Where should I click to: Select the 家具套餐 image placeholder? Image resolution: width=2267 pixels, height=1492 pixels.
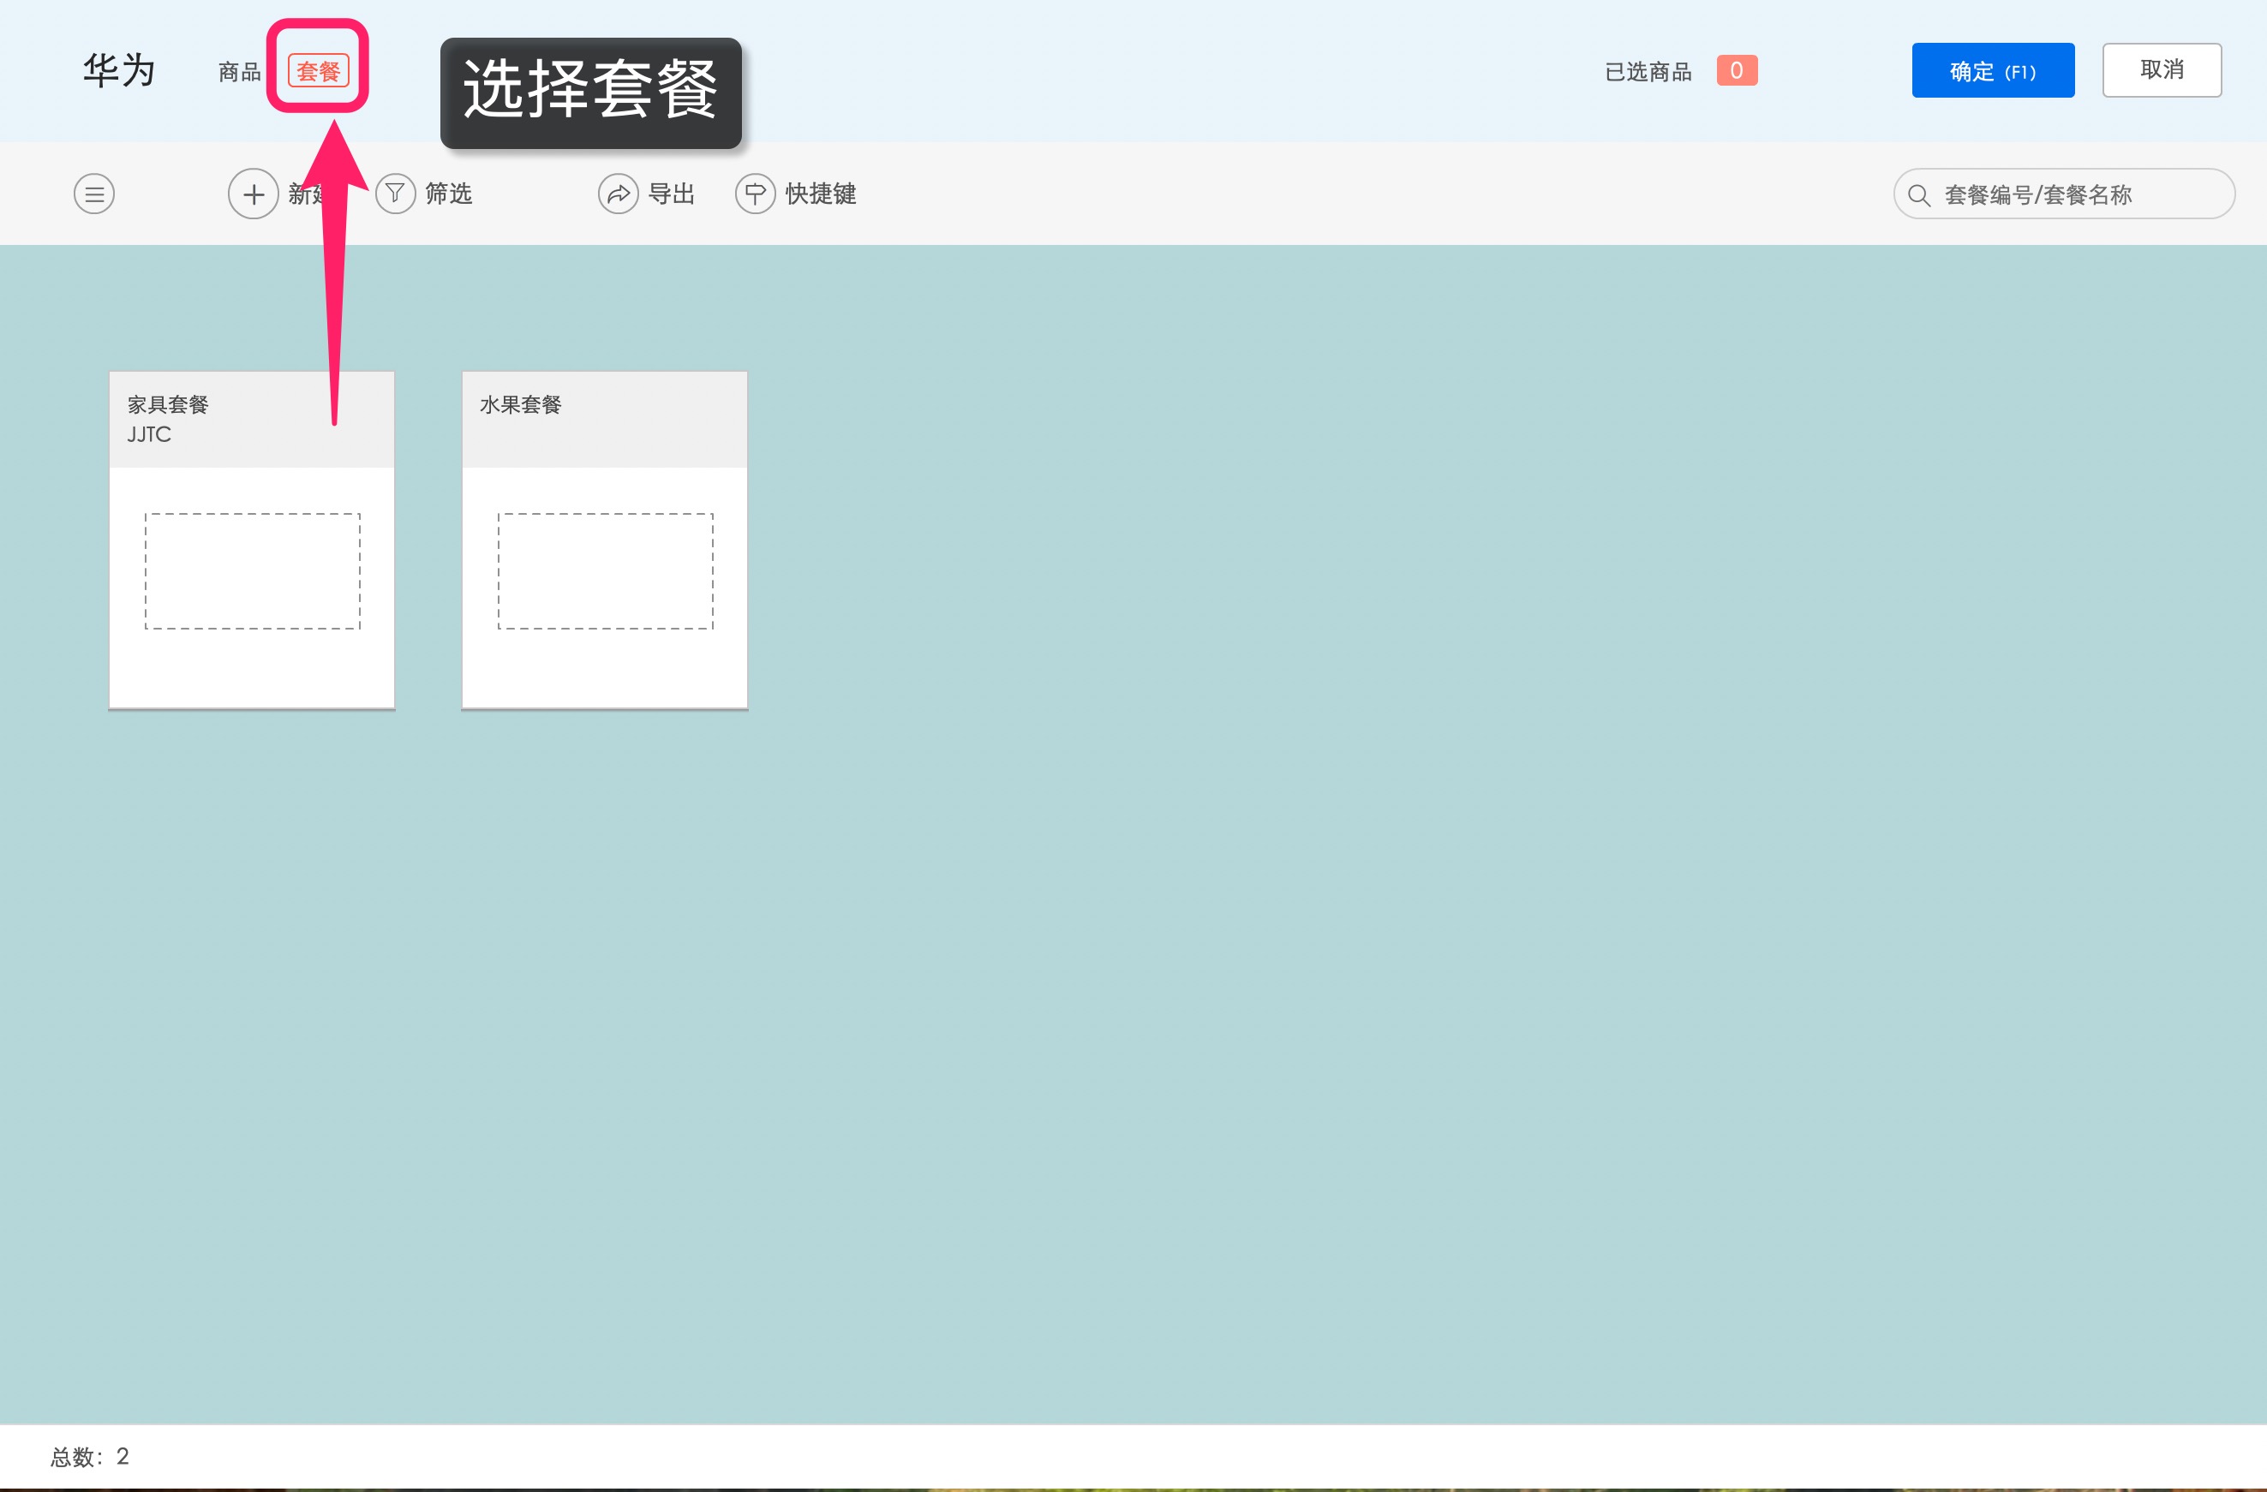(x=252, y=571)
